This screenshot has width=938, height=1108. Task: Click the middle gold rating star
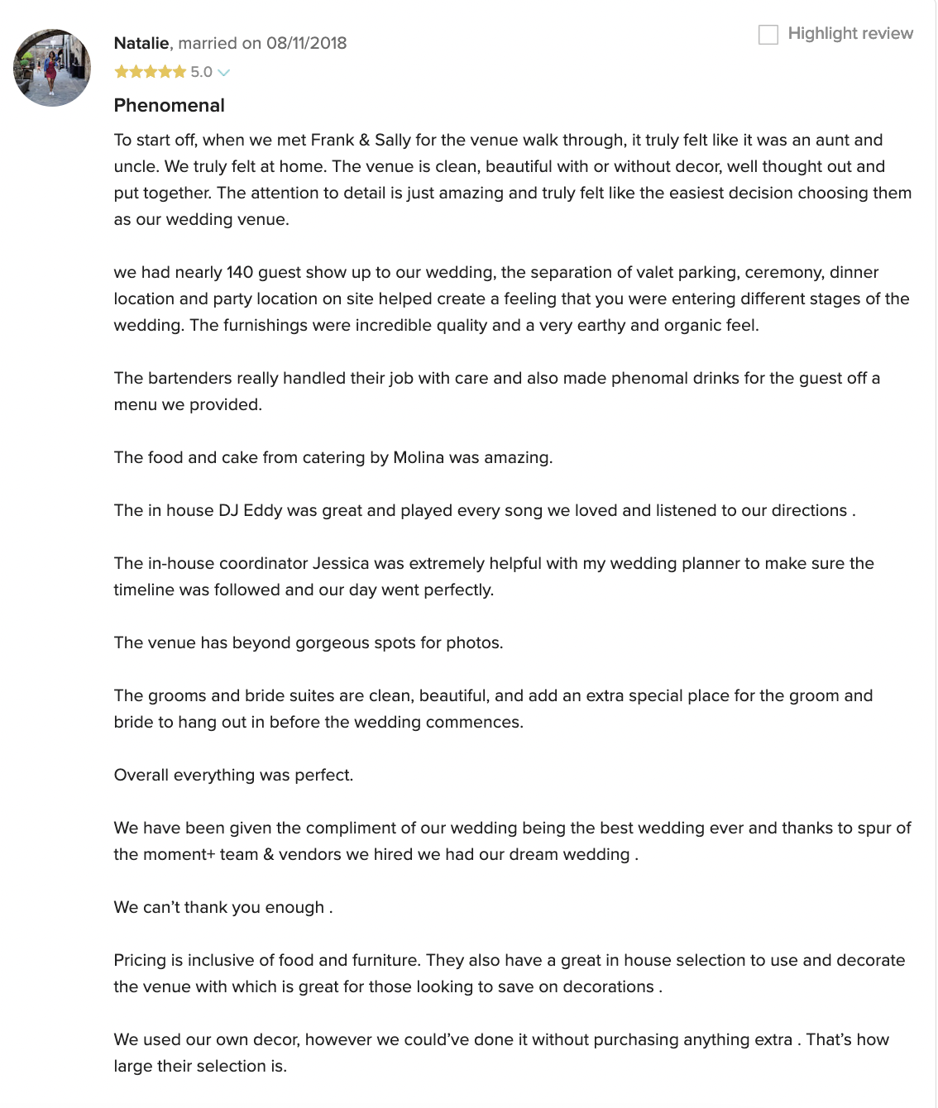click(x=151, y=72)
